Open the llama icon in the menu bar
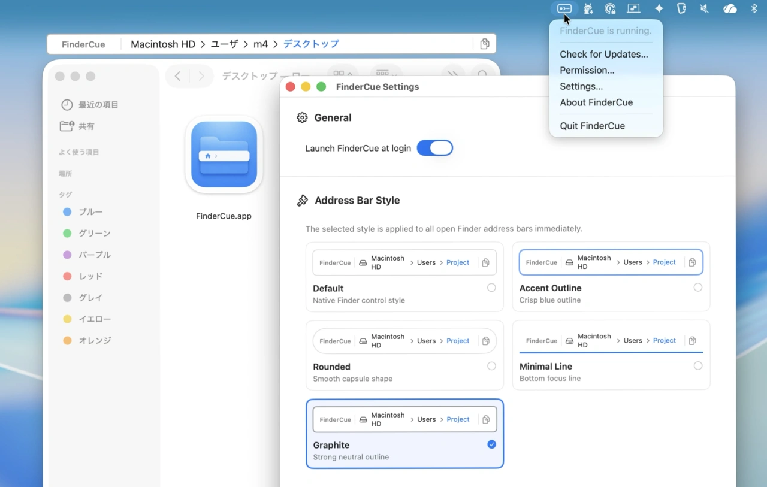This screenshot has width=767, height=487. tap(588, 8)
